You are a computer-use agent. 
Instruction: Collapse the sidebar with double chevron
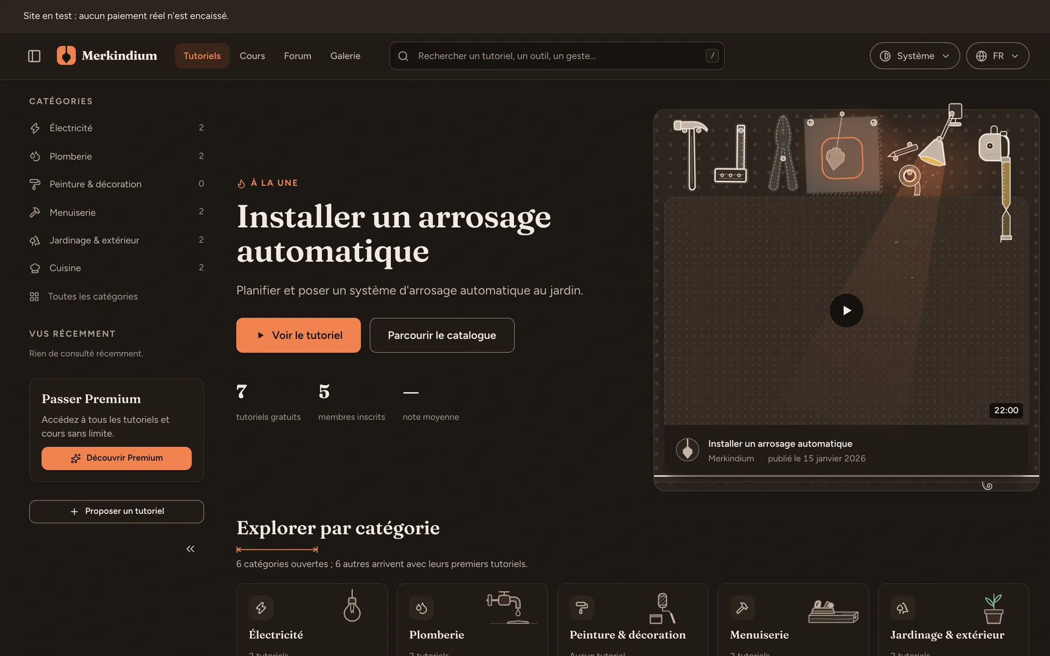[190, 549]
